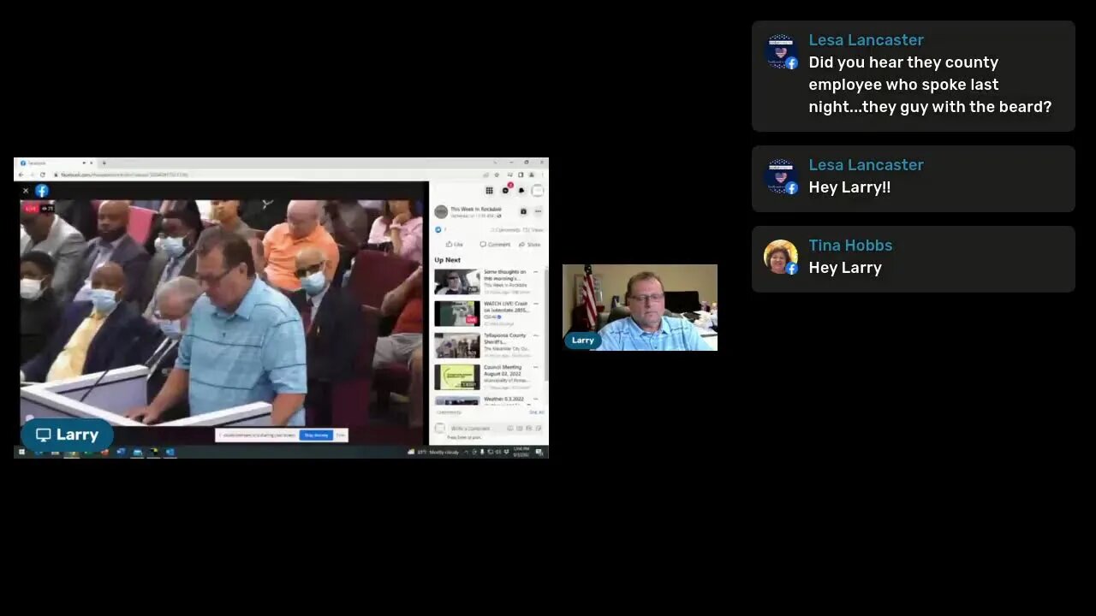This screenshot has height=616, width=1096.
Task: Click the Facebook logo beside the X
Action: (41, 191)
